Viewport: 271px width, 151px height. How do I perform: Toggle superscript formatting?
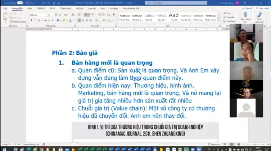click(53, 20)
